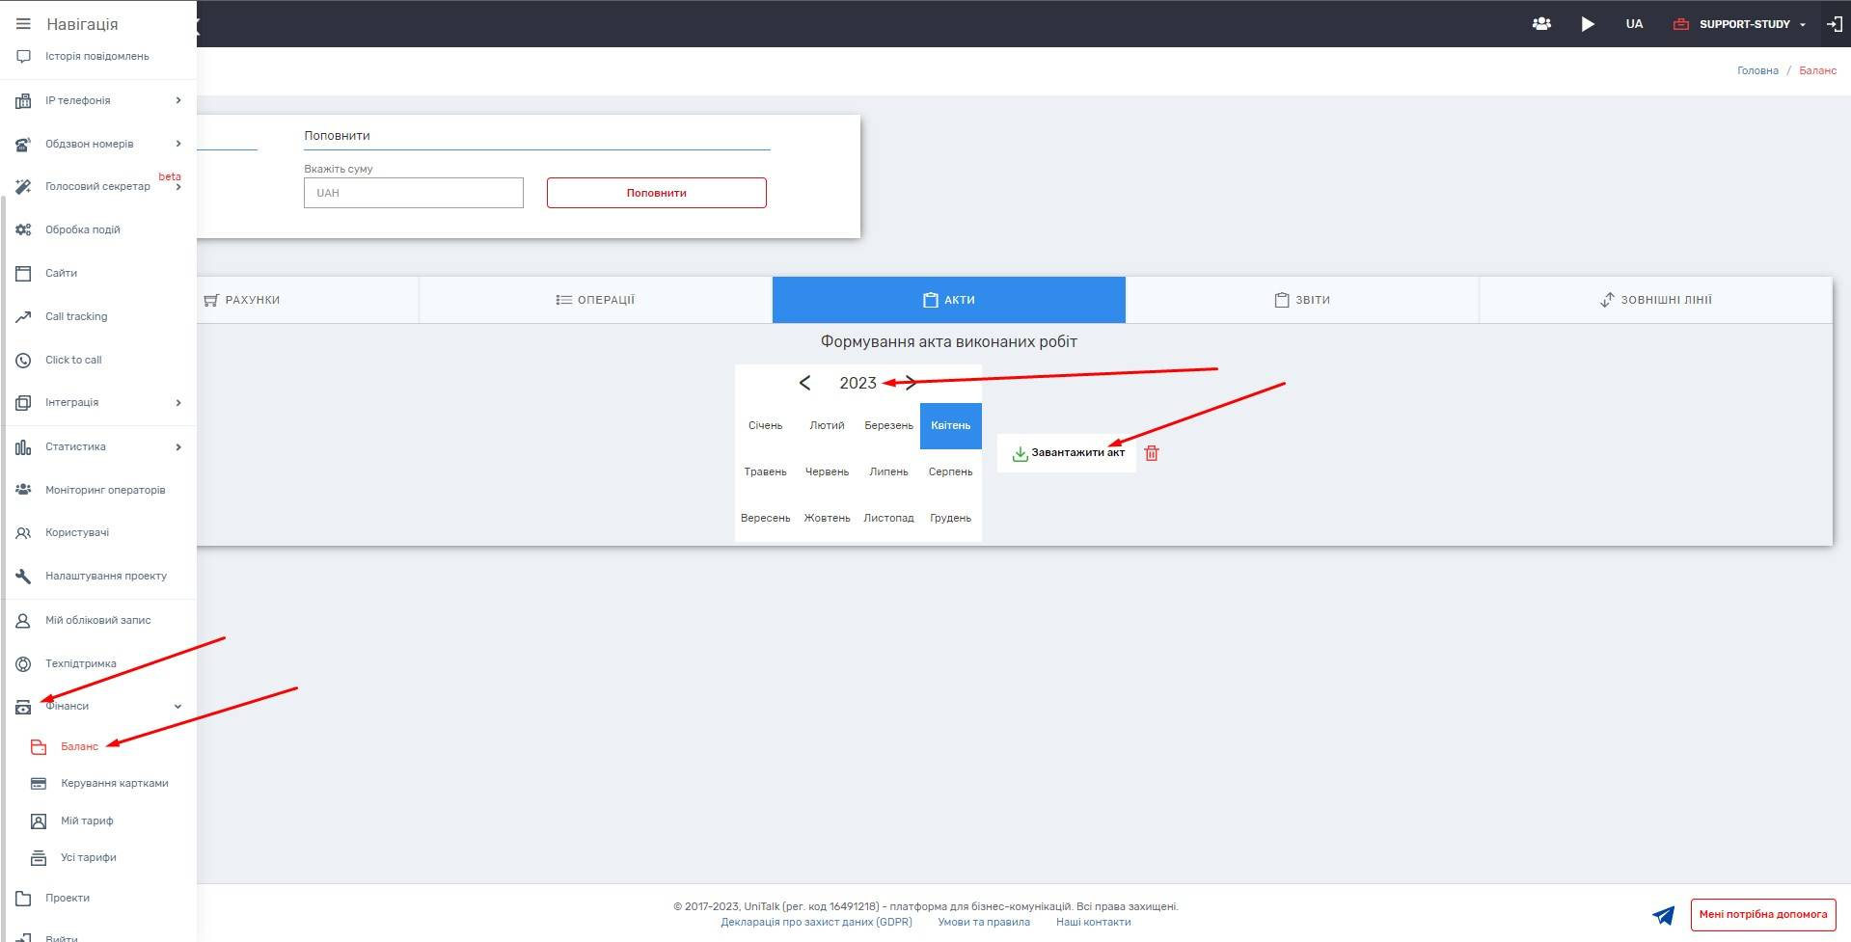Expand the Статистика sidebar section
1851x942 pixels.
(178, 446)
